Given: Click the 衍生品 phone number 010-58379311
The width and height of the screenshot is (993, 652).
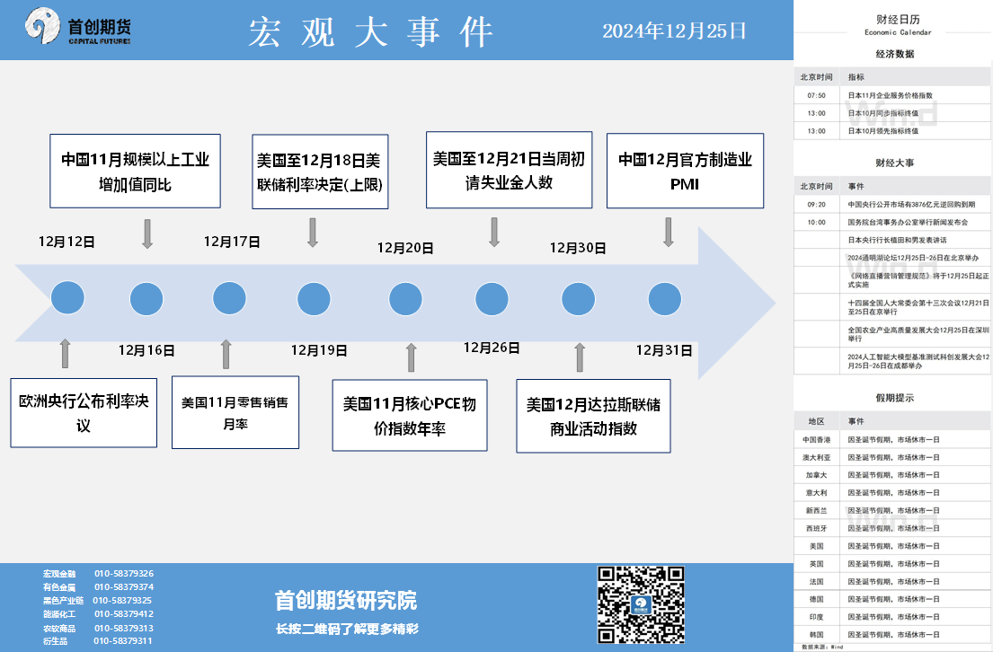Looking at the screenshot, I should tap(123, 640).
